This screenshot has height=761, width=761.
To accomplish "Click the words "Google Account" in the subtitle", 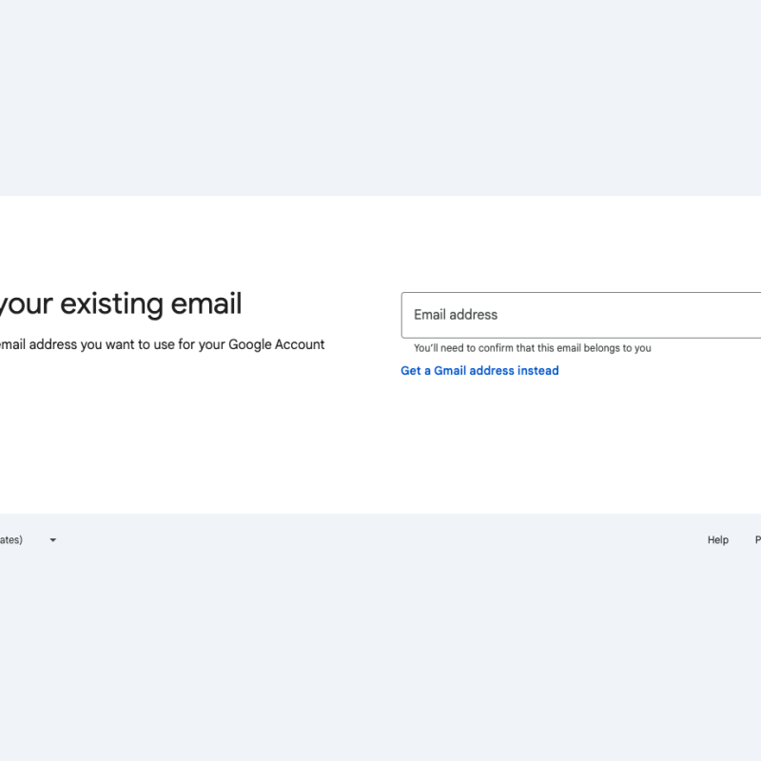I will click(x=276, y=344).
